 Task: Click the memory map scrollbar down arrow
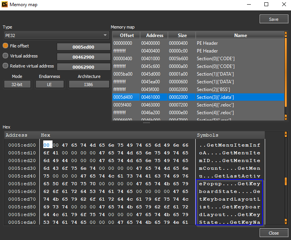click(x=286, y=117)
